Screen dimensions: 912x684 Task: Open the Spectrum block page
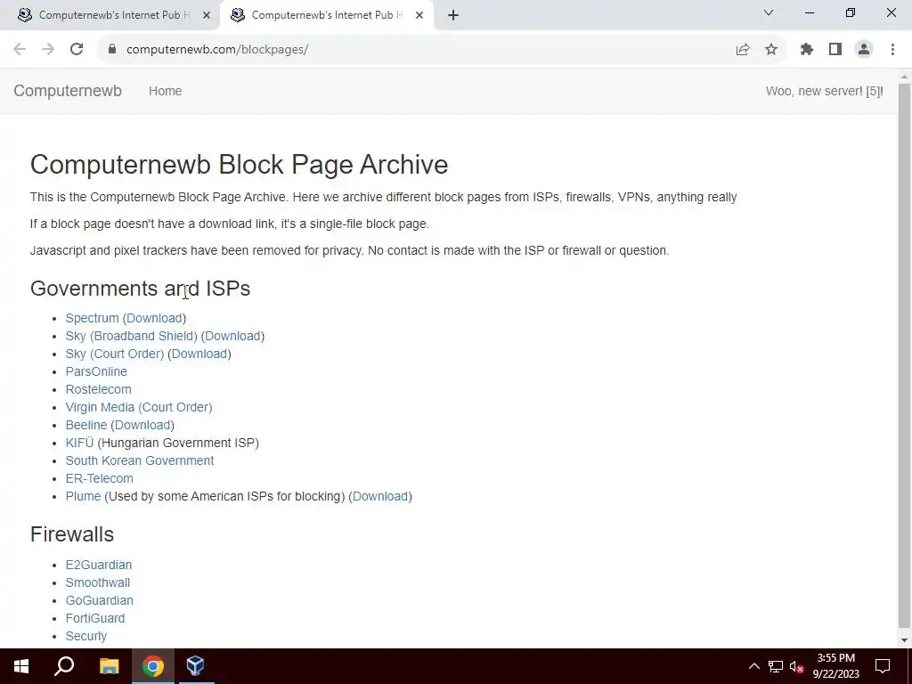point(92,318)
